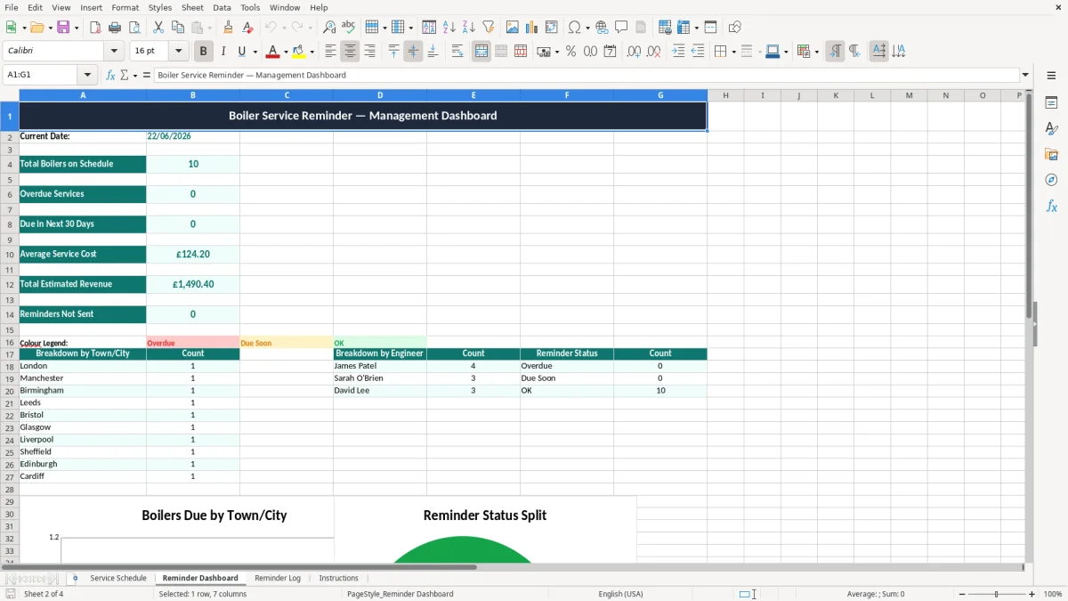Apply the red font color swatch
1068x601 pixels.
[x=273, y=52]
